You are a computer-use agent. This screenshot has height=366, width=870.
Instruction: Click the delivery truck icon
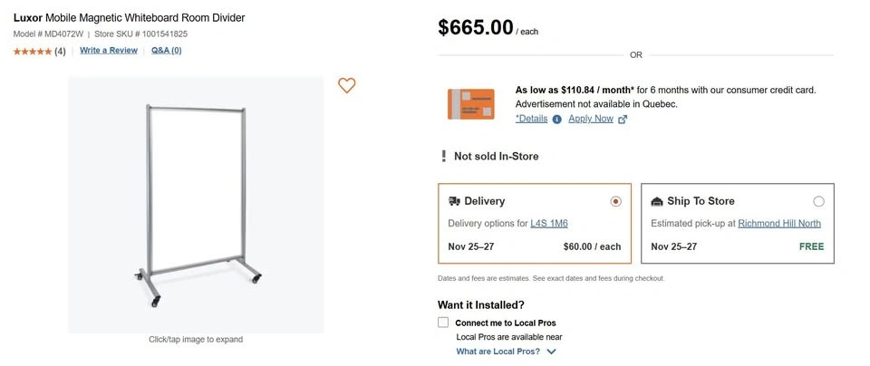454,201
